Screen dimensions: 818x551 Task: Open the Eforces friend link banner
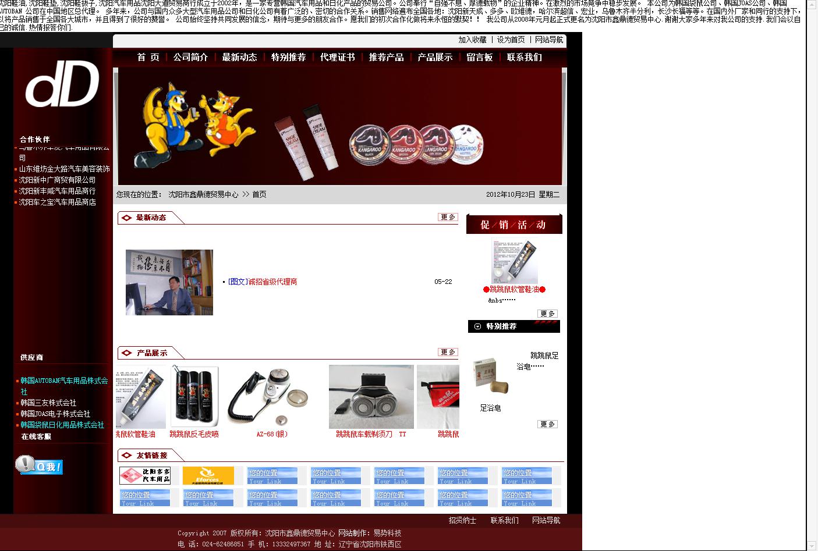coord(208,475)
